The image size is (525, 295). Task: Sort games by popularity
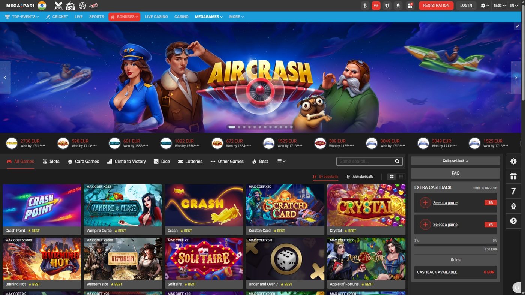point(326,177)
